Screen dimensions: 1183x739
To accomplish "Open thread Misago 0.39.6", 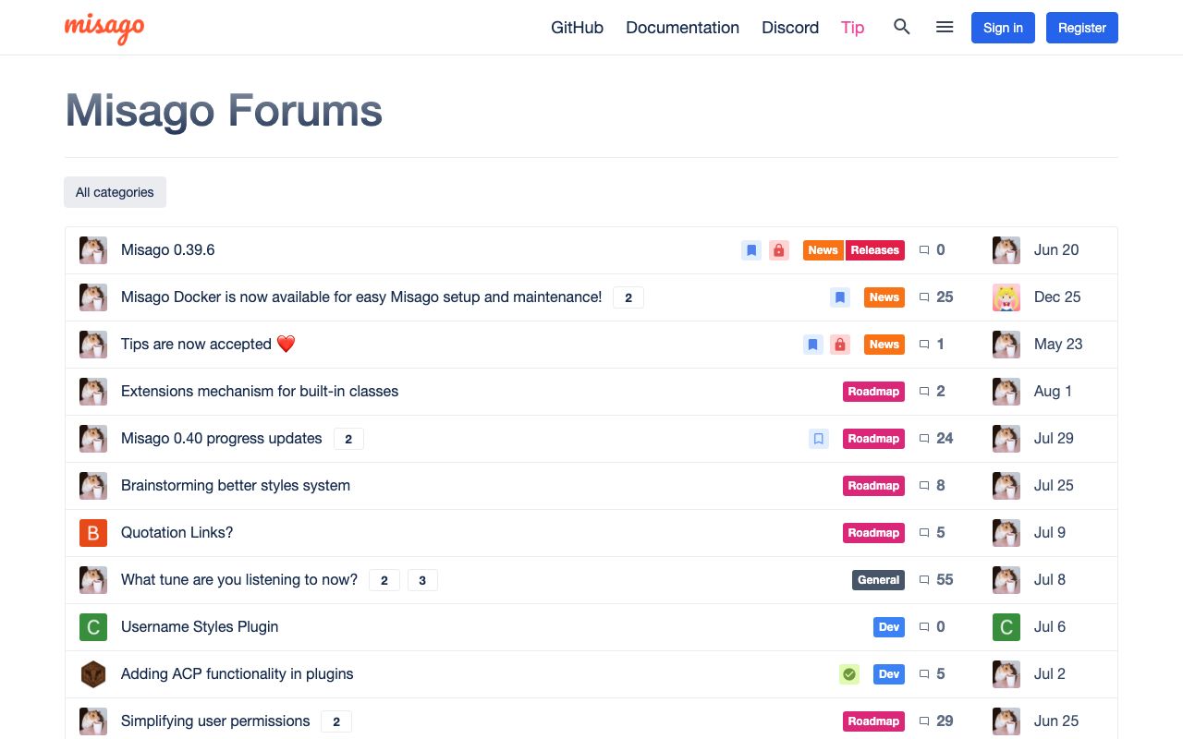I will [168, 250].
